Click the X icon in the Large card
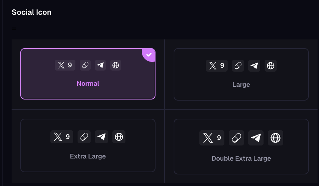Screen dimensions: 319x186 (213, 66)
